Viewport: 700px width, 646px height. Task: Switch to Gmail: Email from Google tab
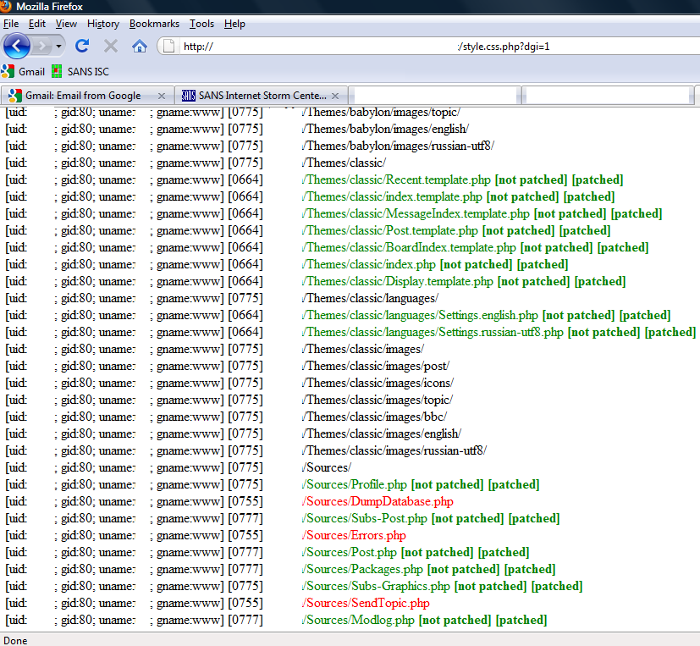[x=83, y=96]
